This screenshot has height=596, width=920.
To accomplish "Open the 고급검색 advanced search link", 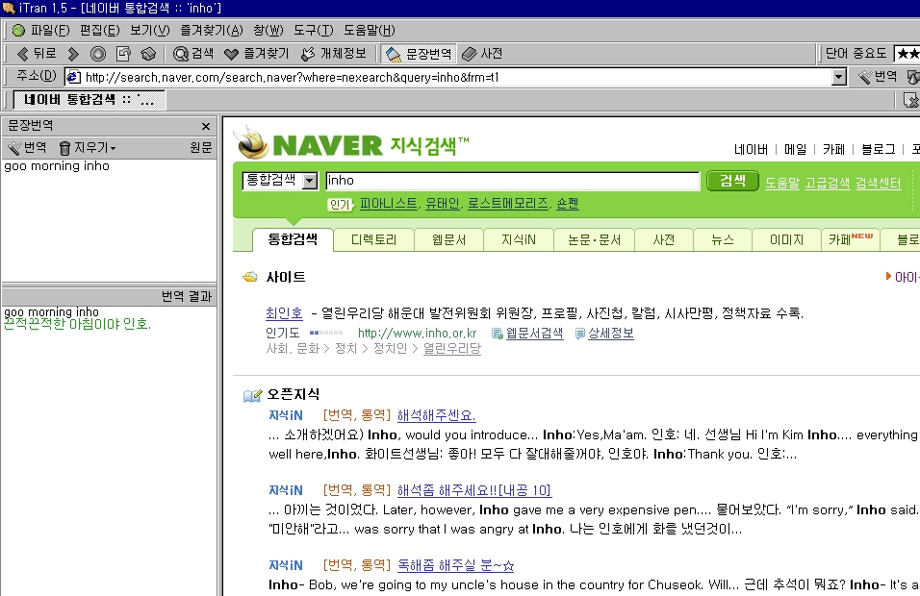I will 827,183.
